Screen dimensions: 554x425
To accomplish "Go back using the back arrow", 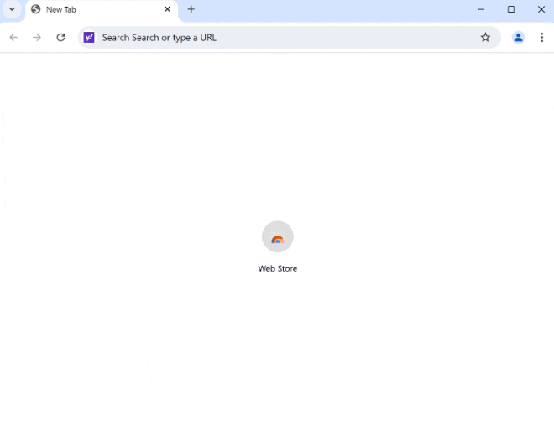I will [13, 38].
